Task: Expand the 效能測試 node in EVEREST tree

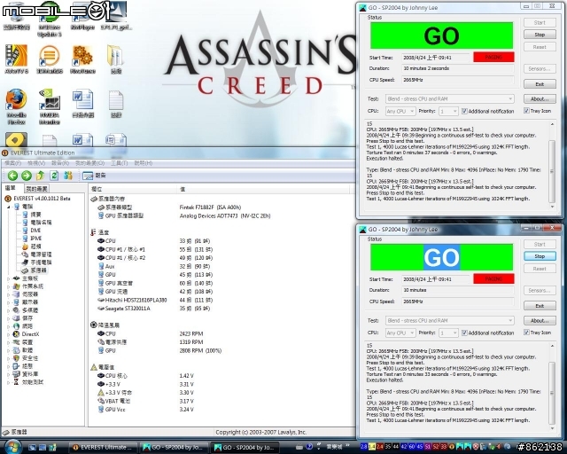Action: (x=9, y=382)
